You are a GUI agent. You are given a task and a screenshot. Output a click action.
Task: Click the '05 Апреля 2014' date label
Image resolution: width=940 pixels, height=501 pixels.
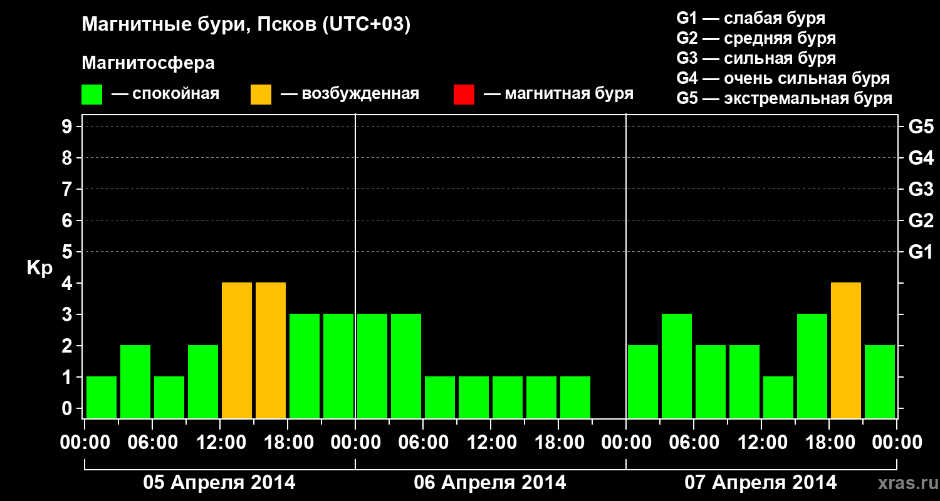point(219,483)
